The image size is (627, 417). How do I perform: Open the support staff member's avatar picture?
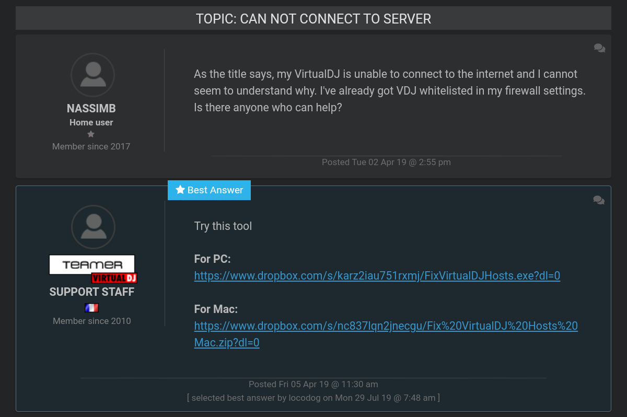[x=93, y=227]
